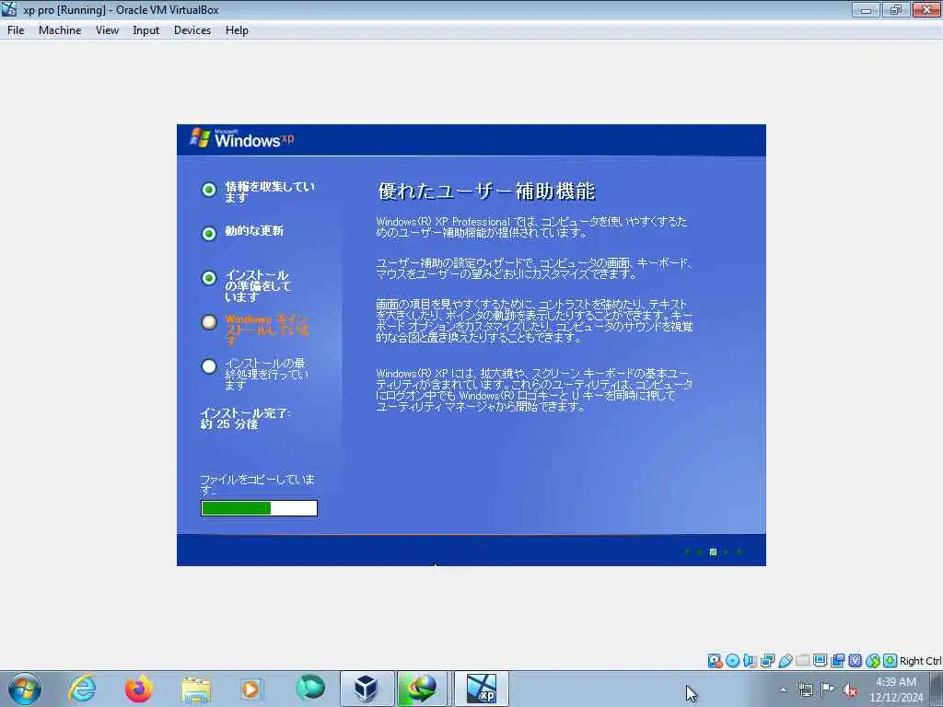Screen dimensions: 943x707
Task: Click the network tray icon
Action: coord(805,690)
